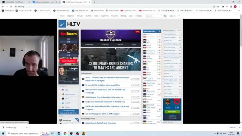Screen dimensions: 242x136
Task: Bookmark this page with the star icon
Action: coord(218,7)
